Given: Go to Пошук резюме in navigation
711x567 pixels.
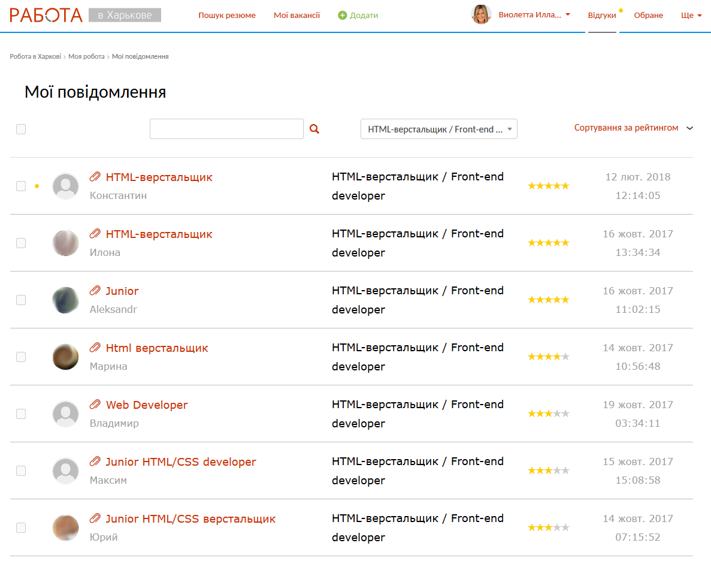Looking at the screenshot, I should 227,16.
